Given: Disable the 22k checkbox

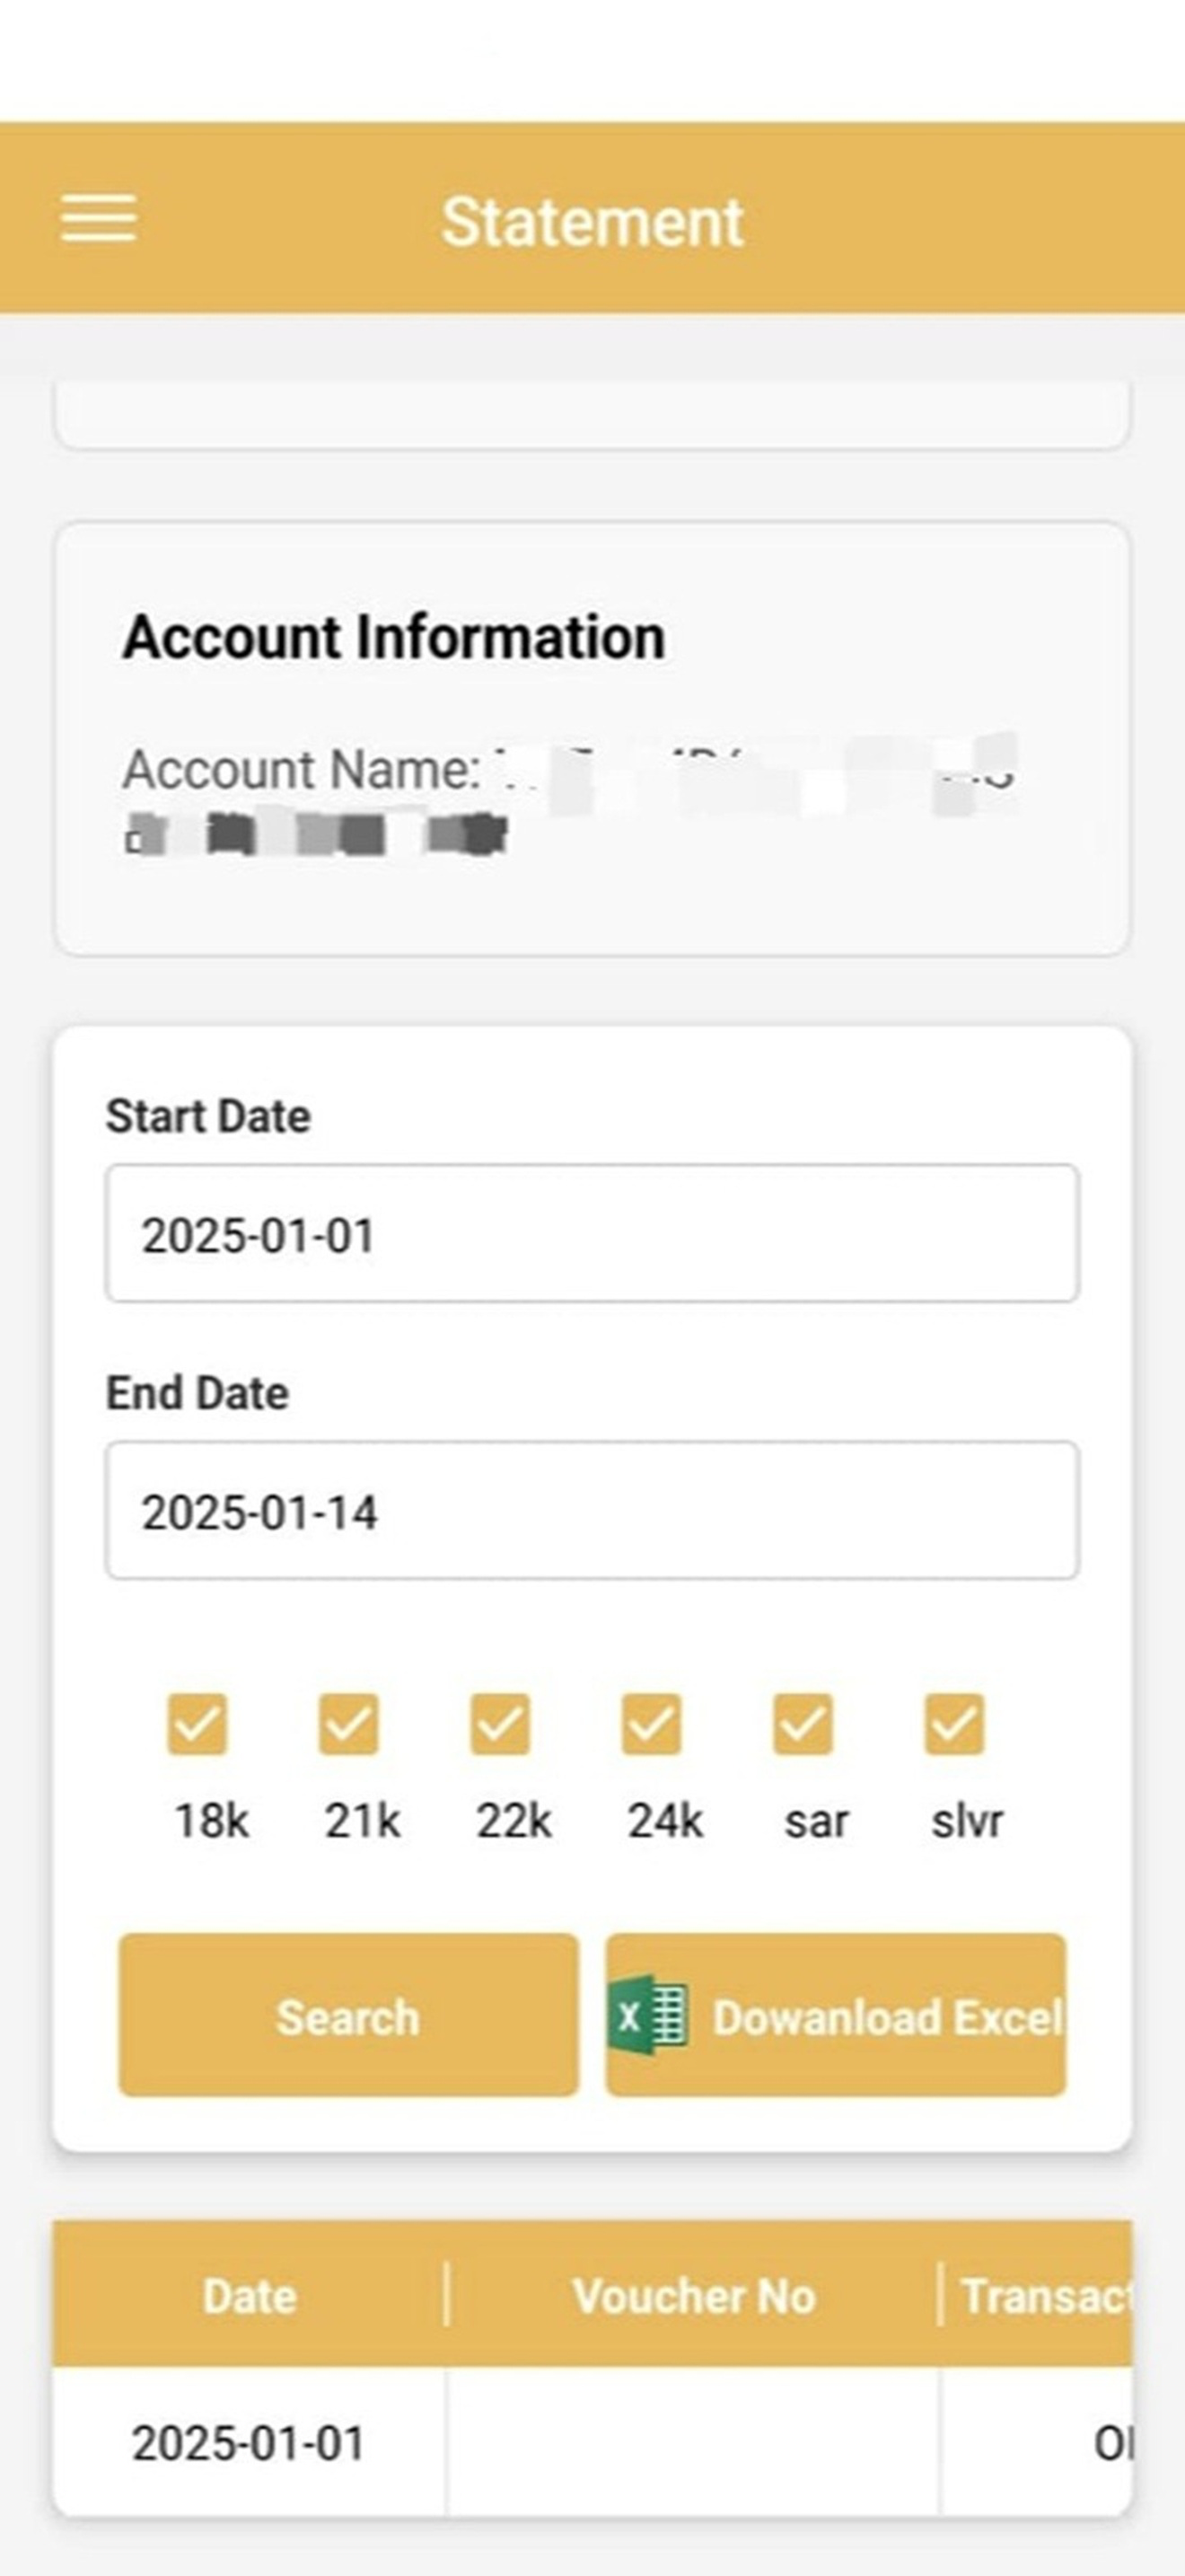Looking at the screenshot, I should pos(499,1724).
